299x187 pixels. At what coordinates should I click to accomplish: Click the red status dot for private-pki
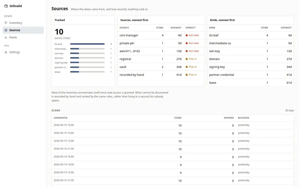click(x=187, y=43)
